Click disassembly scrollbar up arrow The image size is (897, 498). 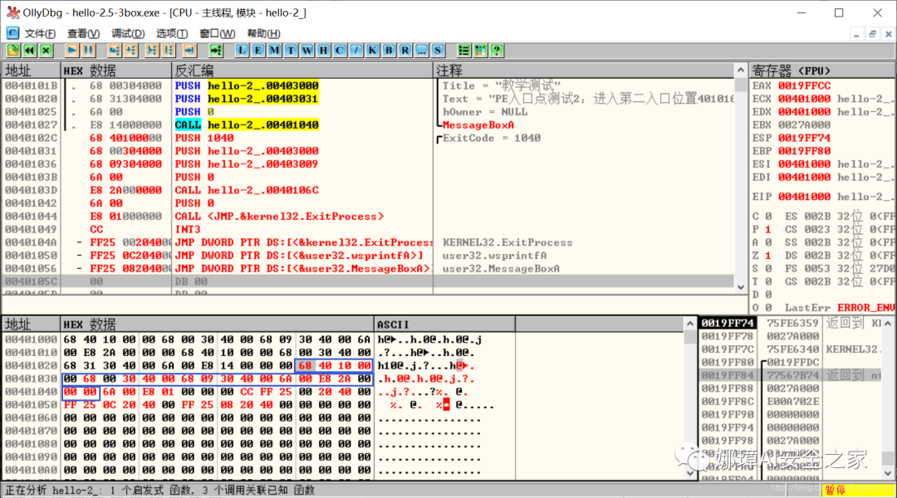pyautogui.click(x=741, y=70)
